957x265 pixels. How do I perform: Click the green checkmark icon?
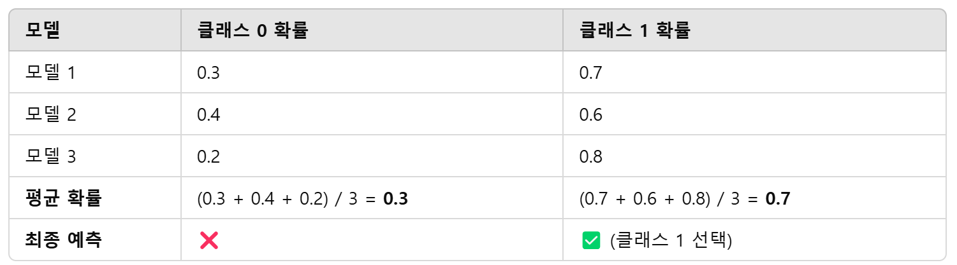590,240
